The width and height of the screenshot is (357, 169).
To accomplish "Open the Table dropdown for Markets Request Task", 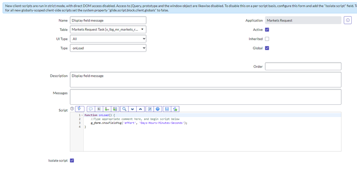I will pos(108,30).
